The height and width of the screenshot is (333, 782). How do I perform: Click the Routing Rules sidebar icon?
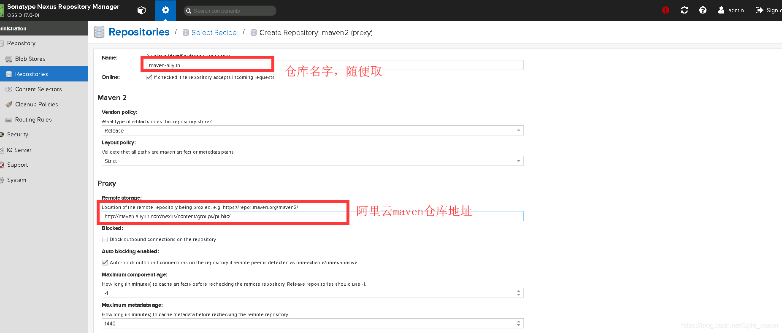point(9,119)
